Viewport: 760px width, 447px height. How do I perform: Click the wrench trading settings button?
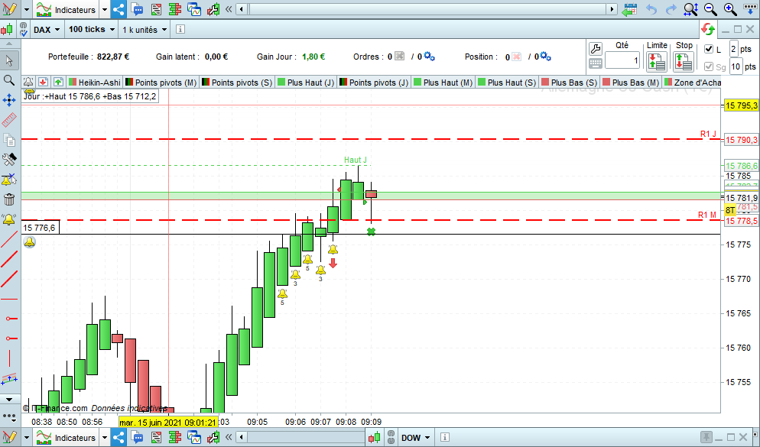click(595, 48)
